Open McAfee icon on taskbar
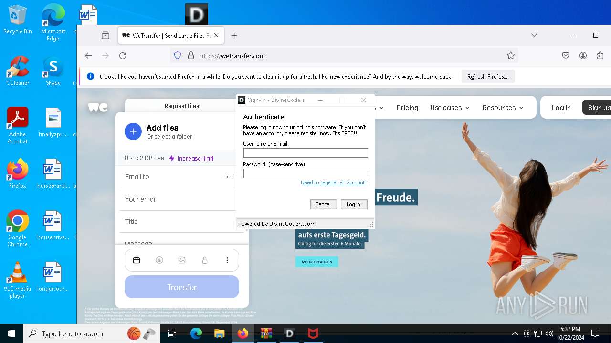Screen dimensions: 611x343 [313, 333]
